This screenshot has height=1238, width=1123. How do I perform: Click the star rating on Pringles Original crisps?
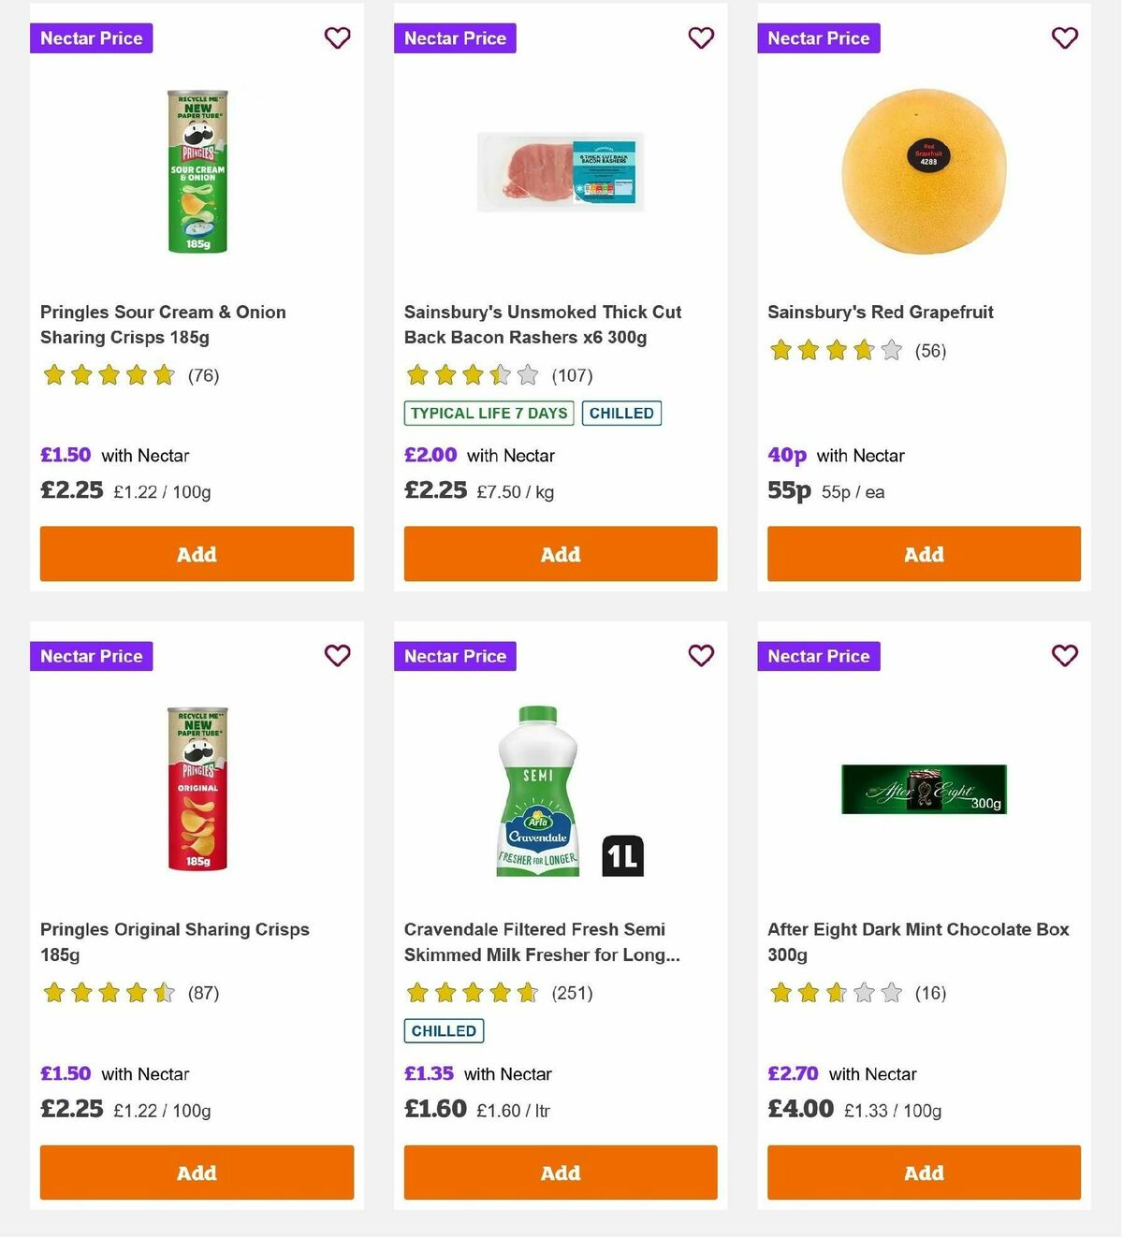pyautogui.click(x=109, y=993)
